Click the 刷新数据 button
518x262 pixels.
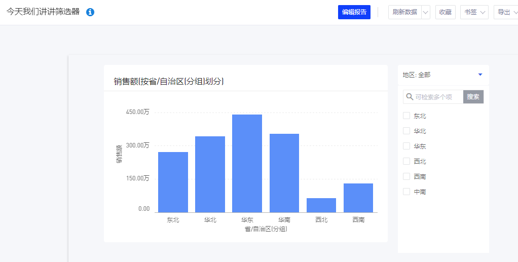pos(404,12)
